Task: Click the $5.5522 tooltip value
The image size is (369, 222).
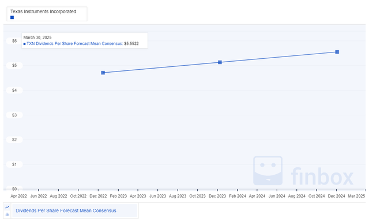Action: point(131,44)
